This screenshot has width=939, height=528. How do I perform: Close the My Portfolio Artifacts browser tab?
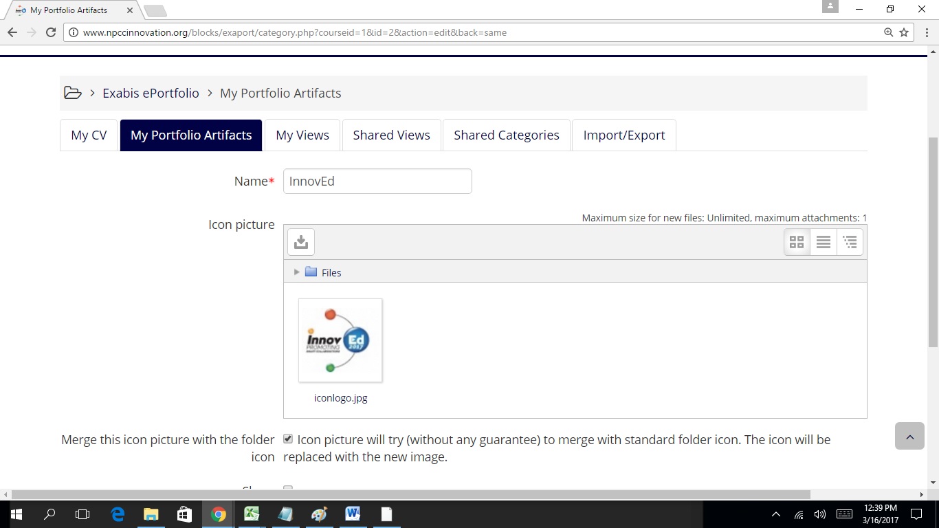[130, 10]
